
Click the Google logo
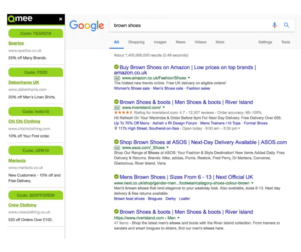(x=86, y=26)
